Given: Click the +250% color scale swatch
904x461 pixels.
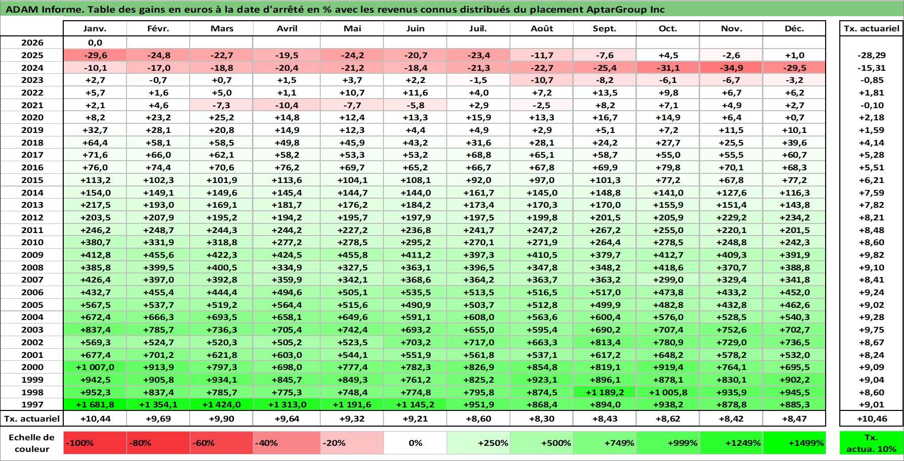Looking at the screenshot, I should point(479,443).
